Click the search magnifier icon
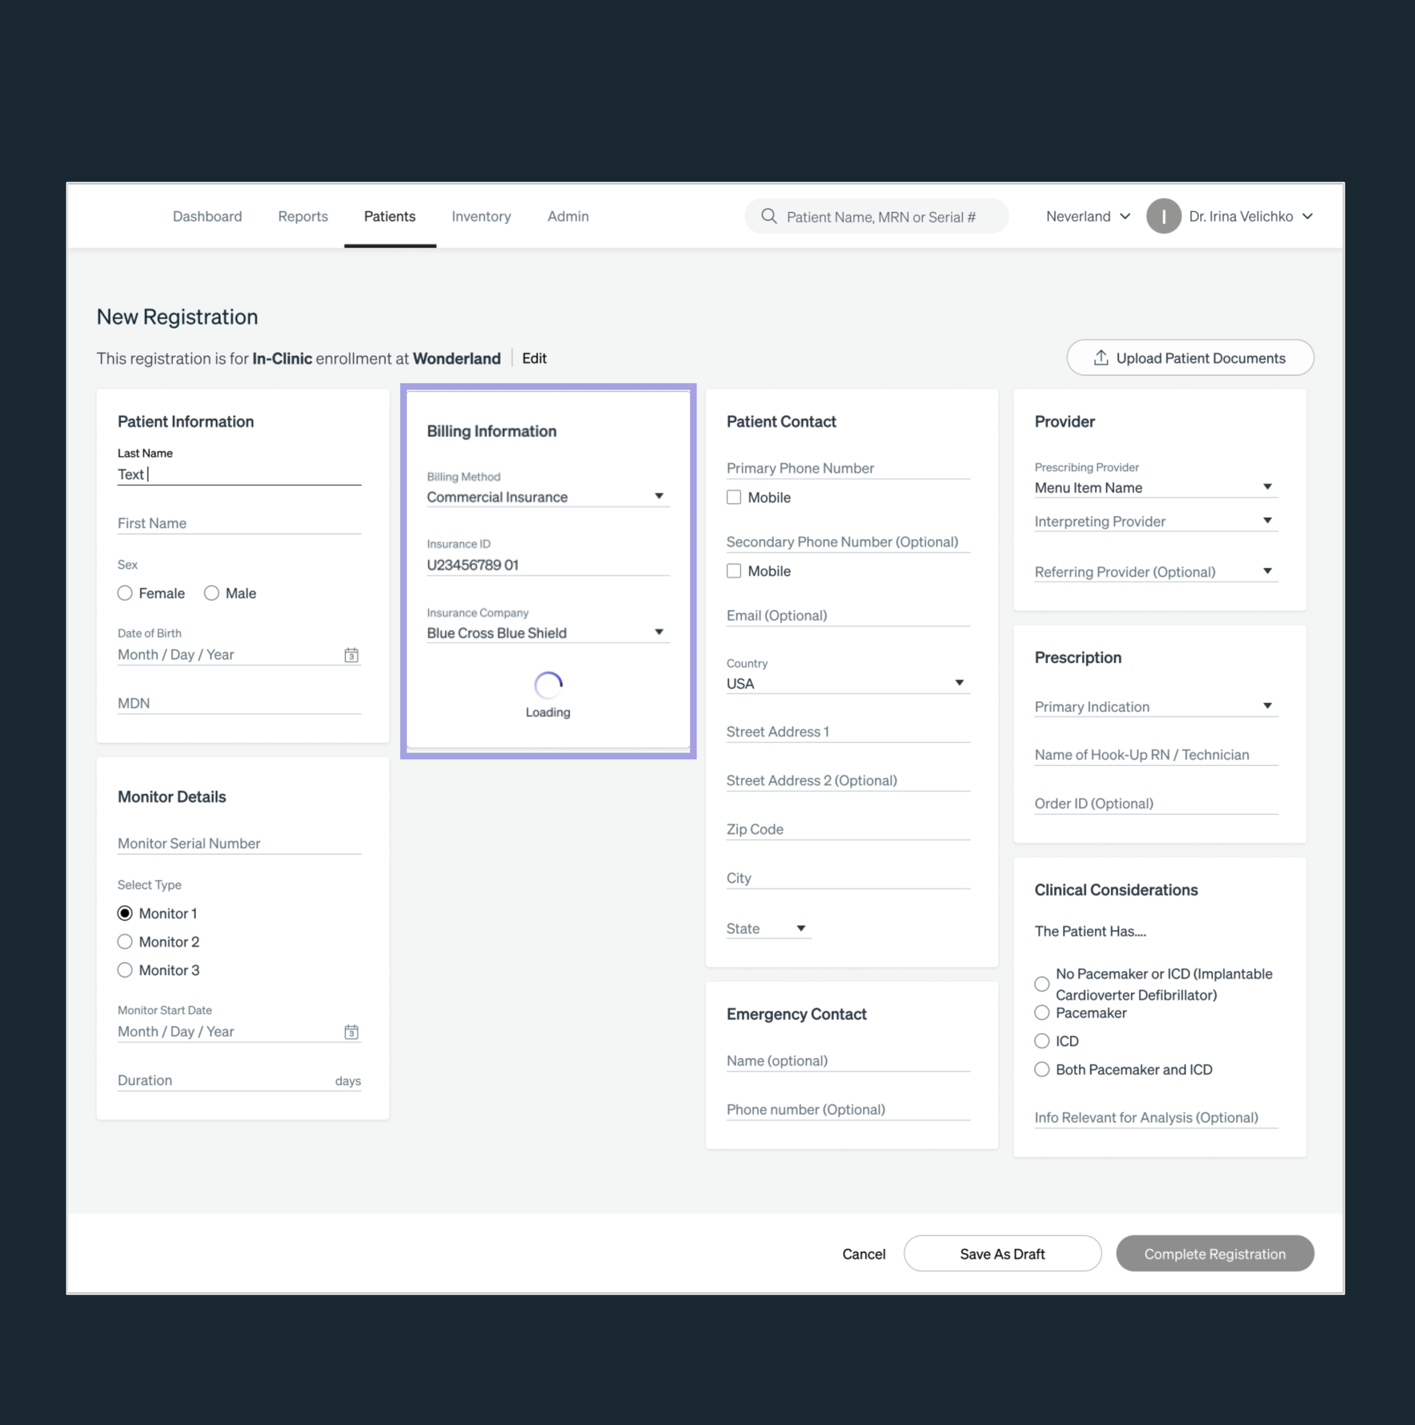The height and width of the screenshot is (1425, 1415). 769,216
